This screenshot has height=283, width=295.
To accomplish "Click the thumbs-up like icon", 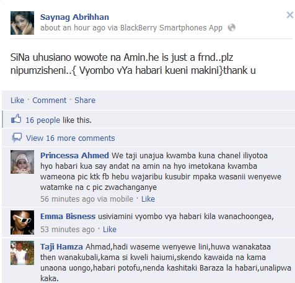I will 16,119.
